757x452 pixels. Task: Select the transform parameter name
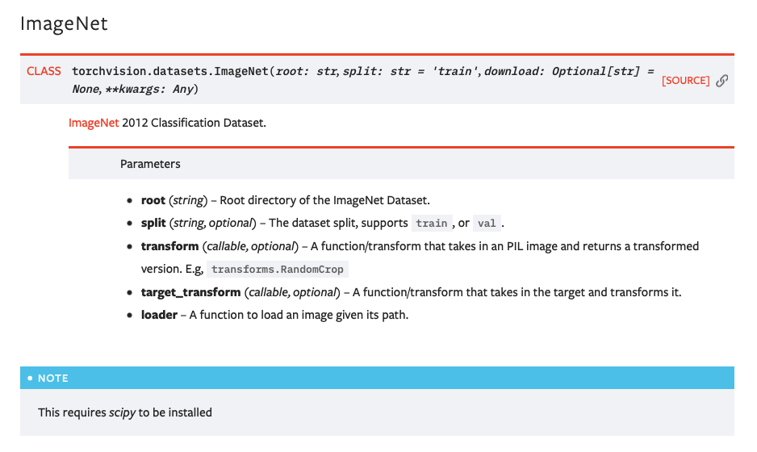click(170, 246)
